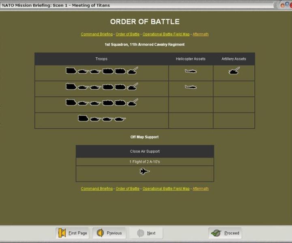Click the first row helicopter asset icon

(x=191, y=71)
